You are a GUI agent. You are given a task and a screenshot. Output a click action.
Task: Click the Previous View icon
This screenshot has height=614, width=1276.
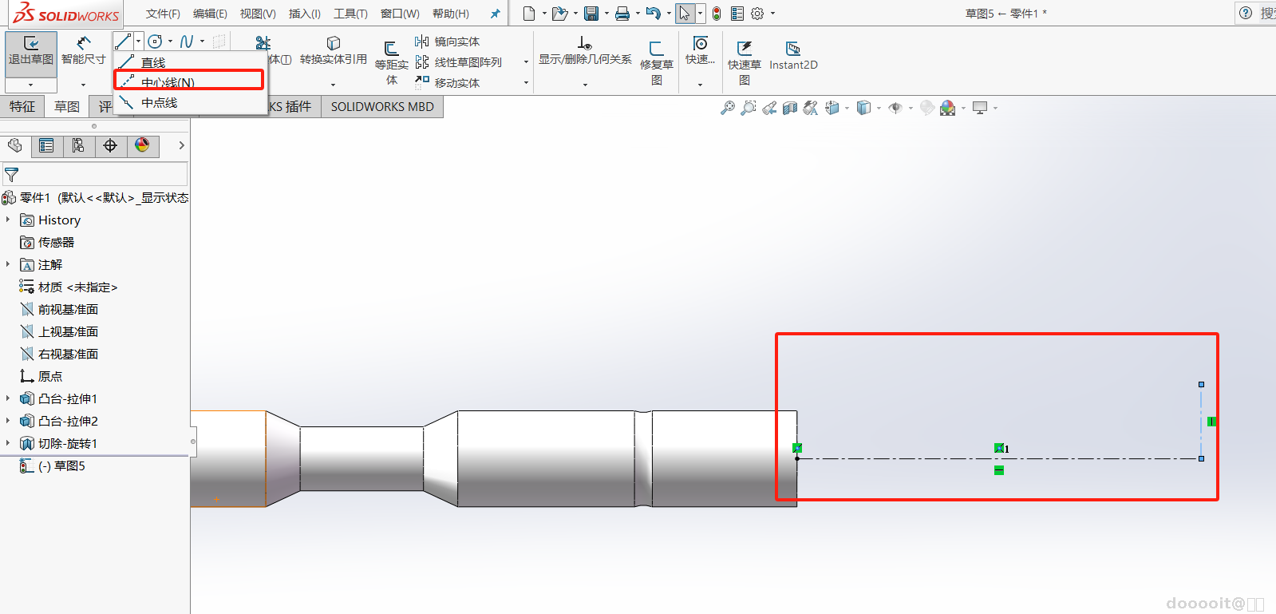[x=769, y=108]
